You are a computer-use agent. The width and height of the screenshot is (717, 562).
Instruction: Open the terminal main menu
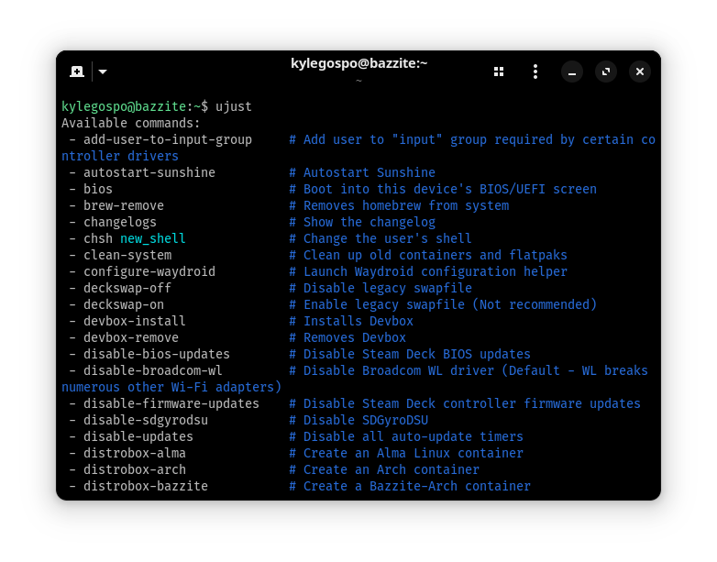click(535, 72)
